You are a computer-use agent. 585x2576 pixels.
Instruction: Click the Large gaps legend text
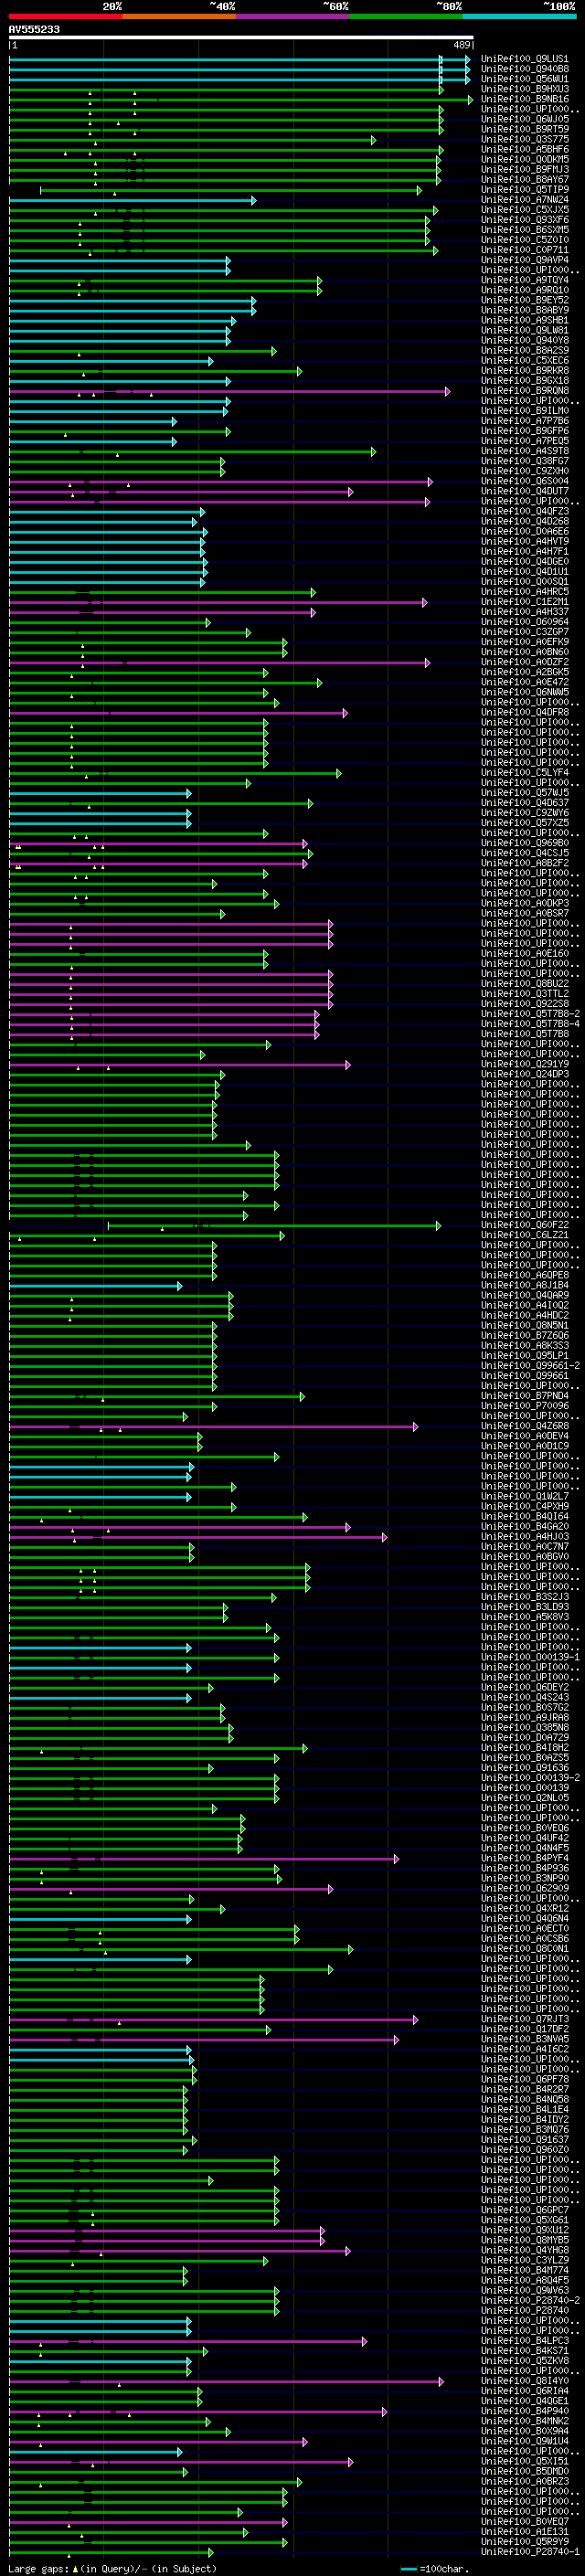point(113,2568)
